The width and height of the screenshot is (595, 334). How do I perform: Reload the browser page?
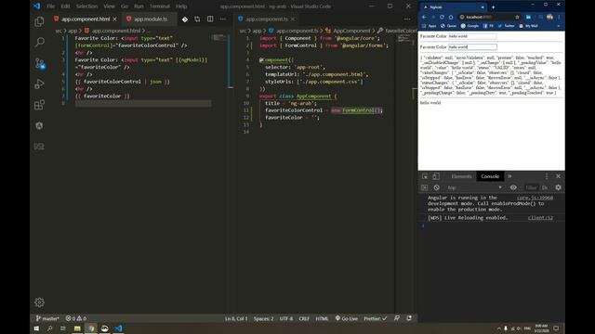click(x=443, y=17)
